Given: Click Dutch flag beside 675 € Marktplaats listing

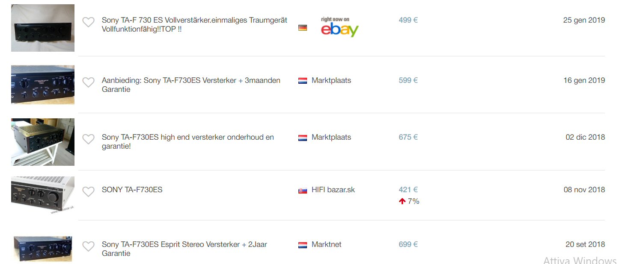Looking at the screenshot, I should click(303, 138).
